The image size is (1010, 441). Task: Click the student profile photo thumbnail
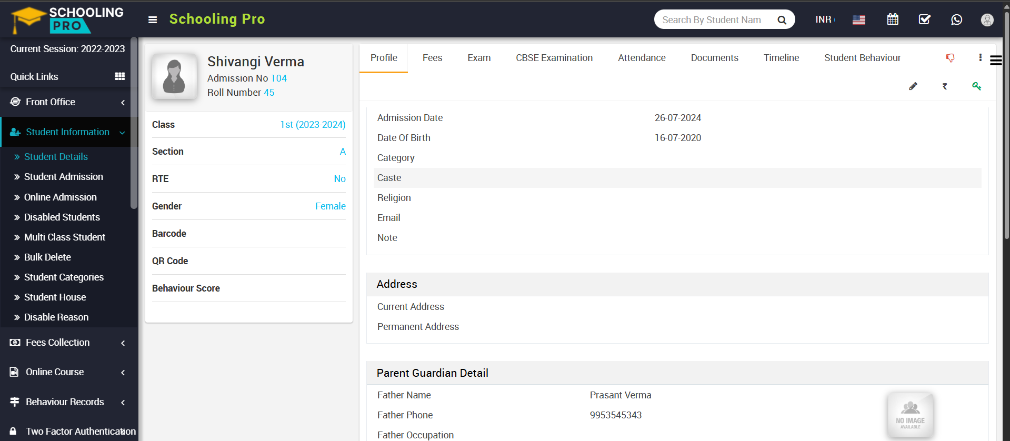[x=175, y=77]
